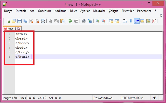The height and width of the screenshot is (103, 166).
Task: Click the <head> text on line 2
Action: pyautogui.click(x=21, y=39)
